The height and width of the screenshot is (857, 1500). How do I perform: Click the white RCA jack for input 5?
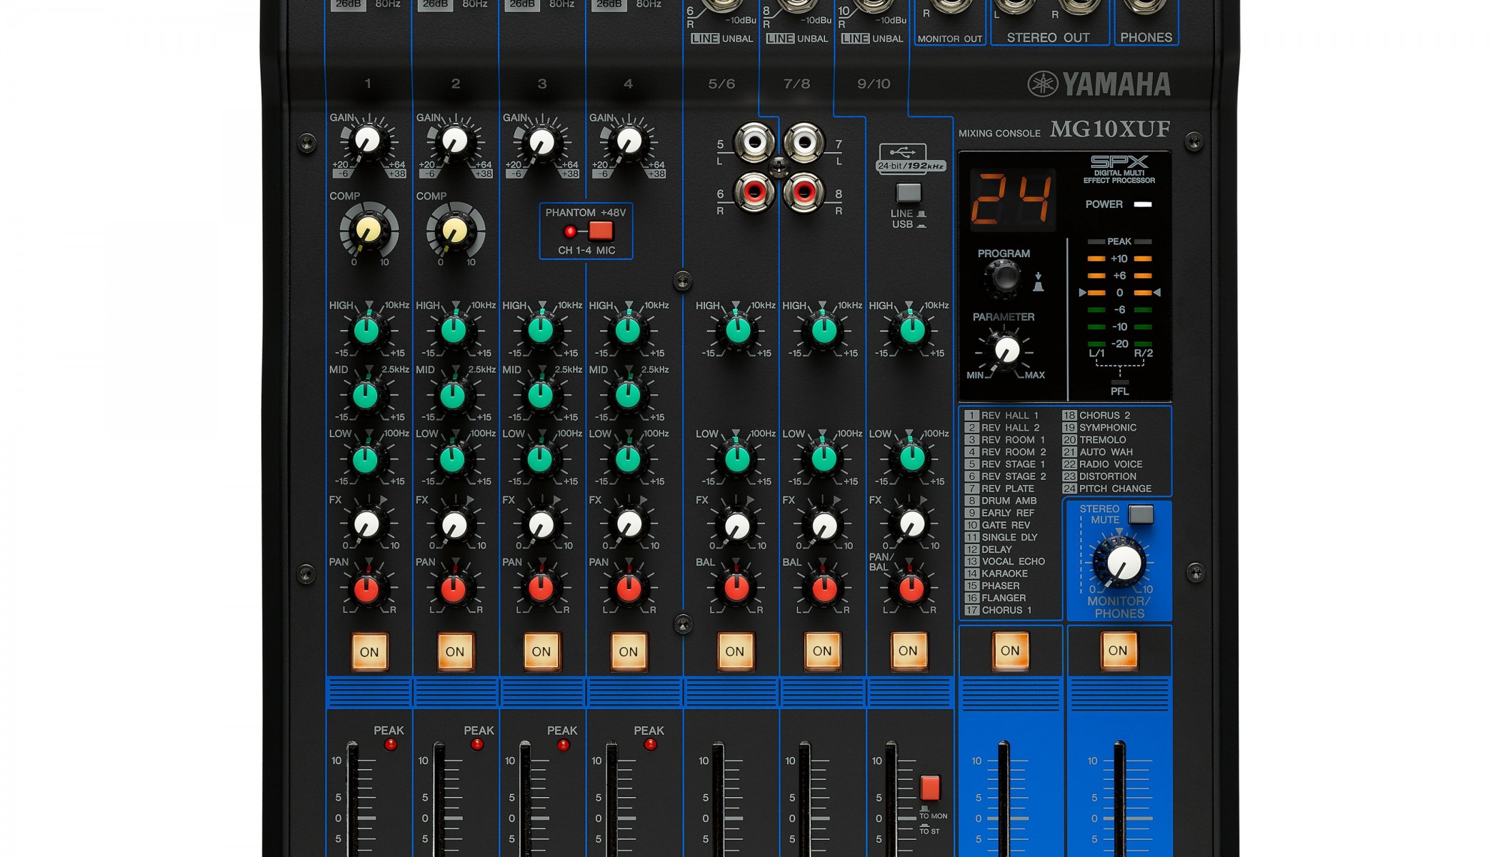pyautogui.click(x=754, y=142)
